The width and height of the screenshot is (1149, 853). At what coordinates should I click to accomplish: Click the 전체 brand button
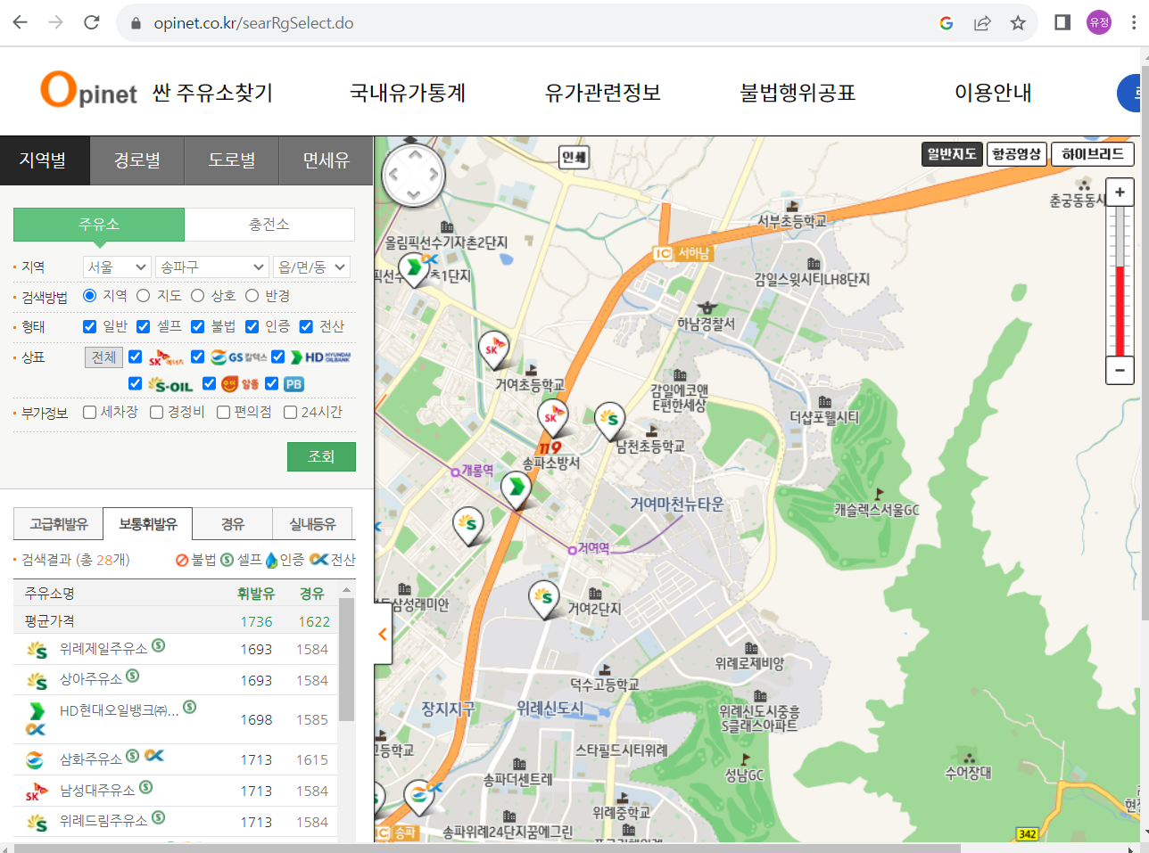click(x=104, y=357)
